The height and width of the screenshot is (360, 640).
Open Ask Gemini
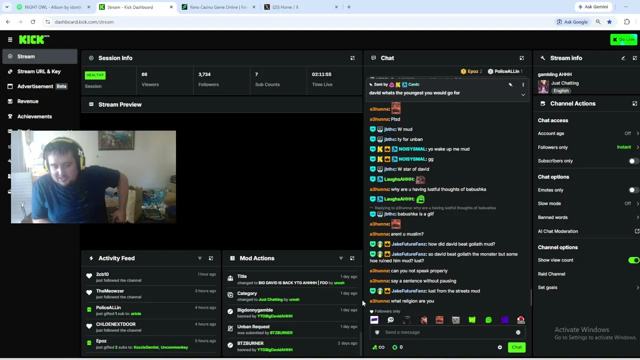[x=592, y=7]
